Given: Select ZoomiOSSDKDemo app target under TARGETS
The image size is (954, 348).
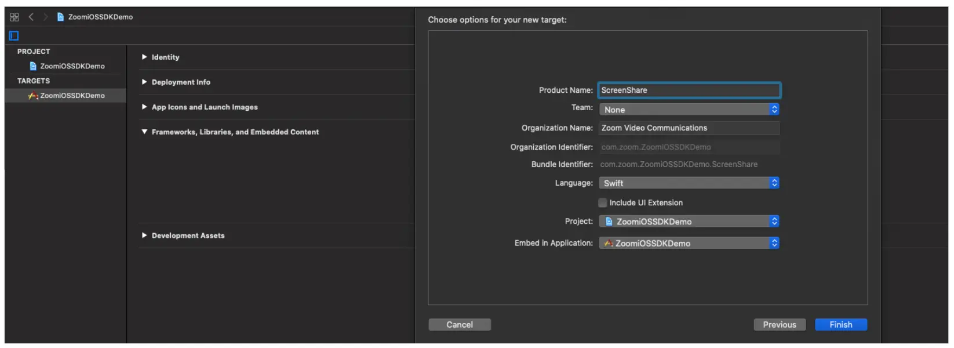Looking at the screenshot, I should 72,96.
